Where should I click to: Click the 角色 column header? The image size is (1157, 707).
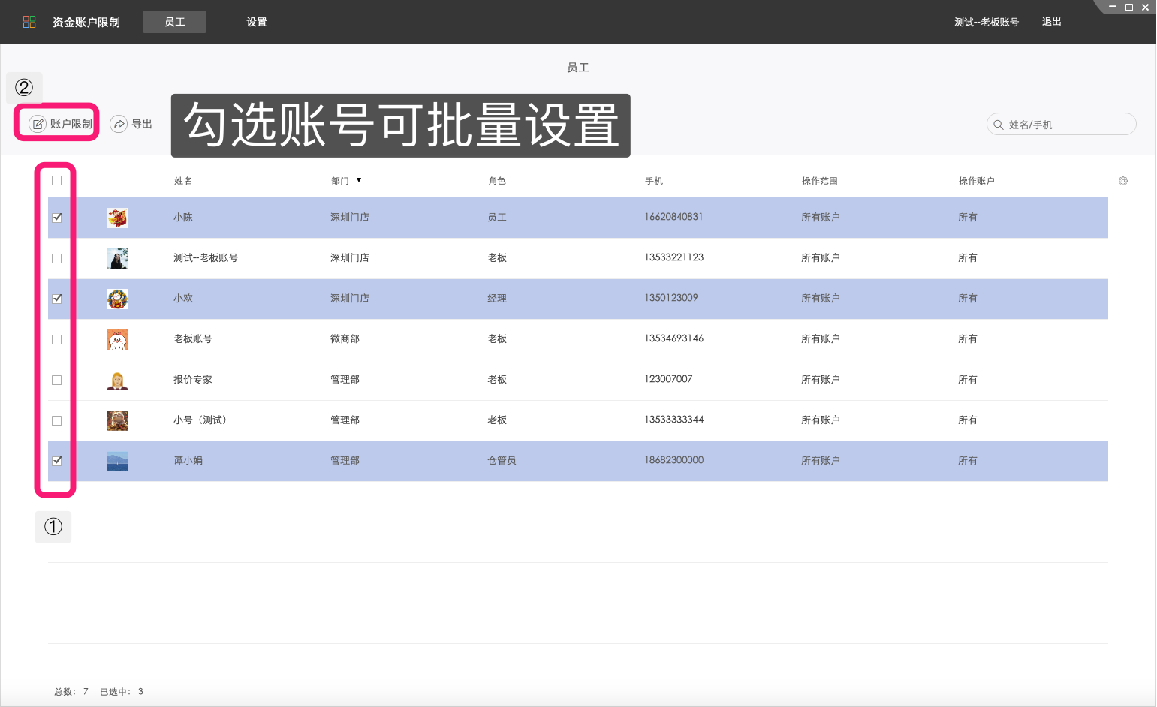[x=497, y=181]
